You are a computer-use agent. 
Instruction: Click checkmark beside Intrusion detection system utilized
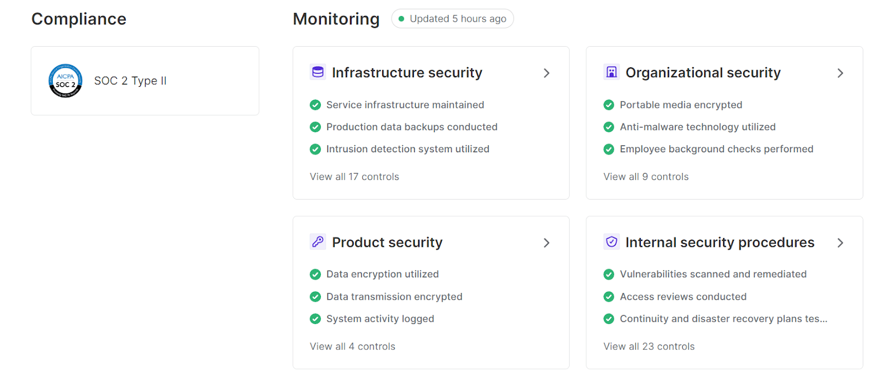click(x=315, y=150)
